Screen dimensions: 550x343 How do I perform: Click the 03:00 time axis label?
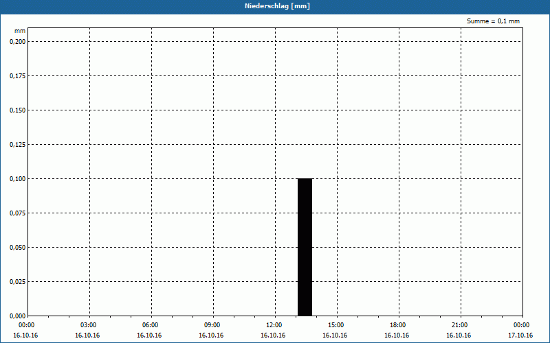click(89, 325)
